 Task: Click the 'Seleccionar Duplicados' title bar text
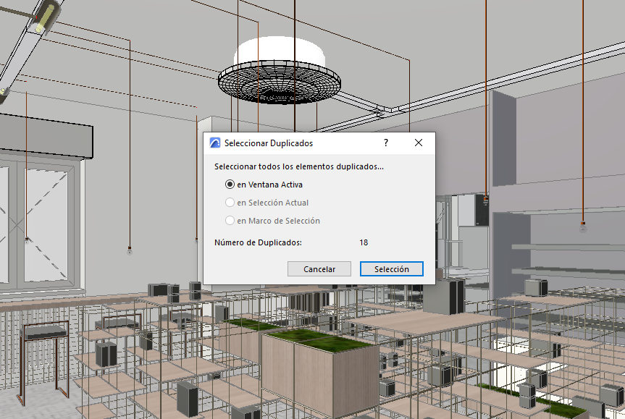tap(269, 143)
